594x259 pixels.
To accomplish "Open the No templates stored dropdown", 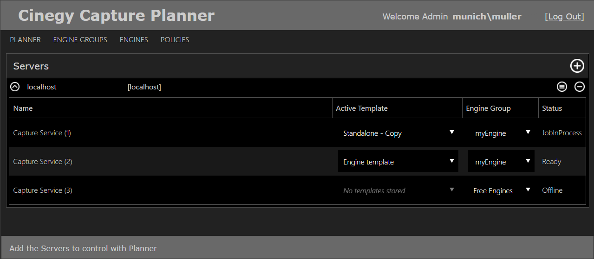I will (398, 190).
